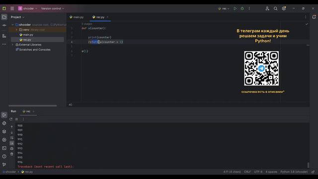Viewport: 318px width, 179px height.
Task: Open more run toolbar options
Action: [x=23, y=119]
